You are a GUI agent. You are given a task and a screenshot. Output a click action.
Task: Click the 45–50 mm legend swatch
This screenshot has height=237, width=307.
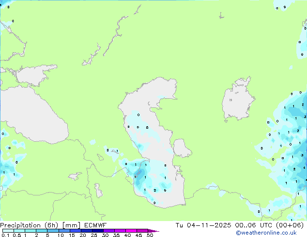tap(142, 231)
